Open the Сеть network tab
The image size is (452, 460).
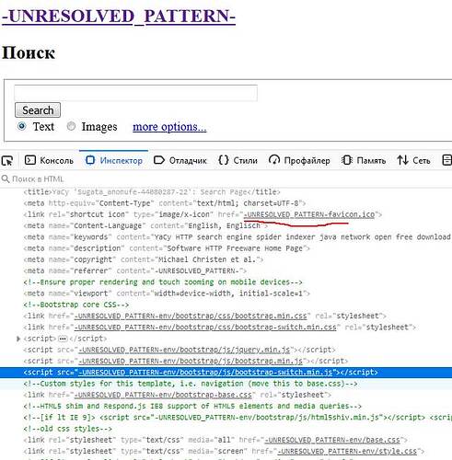coord(413,160)
